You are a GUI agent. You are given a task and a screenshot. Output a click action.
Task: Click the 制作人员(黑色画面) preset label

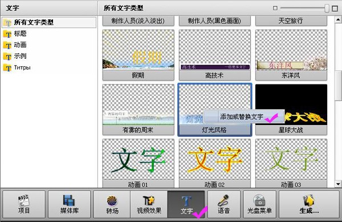215,21
